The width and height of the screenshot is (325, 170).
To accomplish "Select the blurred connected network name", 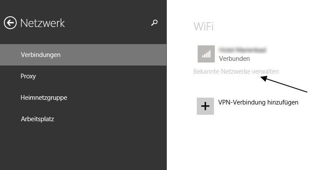I will click(x=242, y=50).
